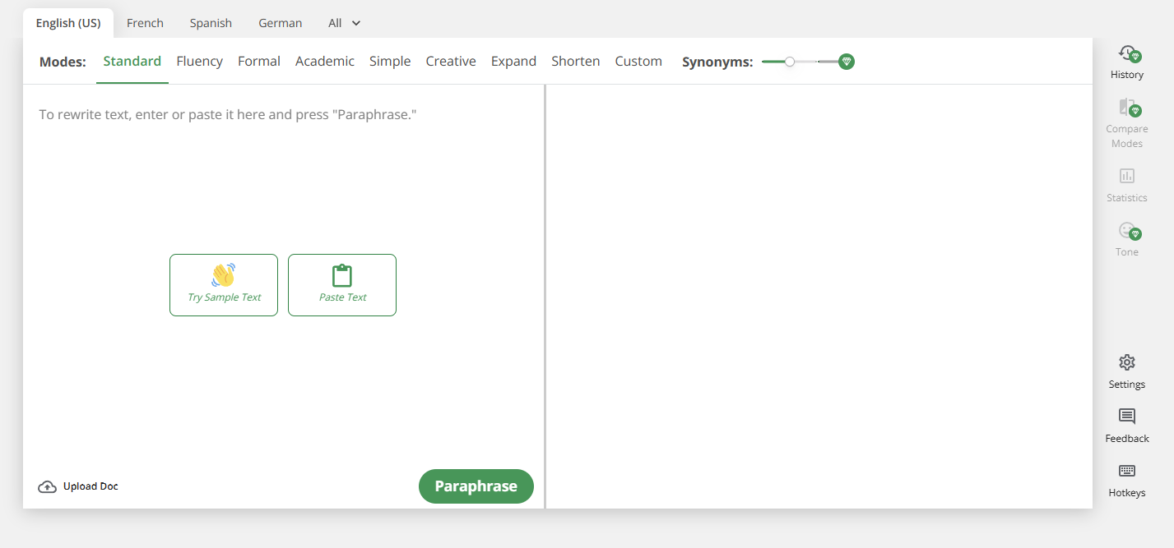This screenshot has width=1174, height=548.
Task: Select the Standard mode
Action: (x=132, y=62)
